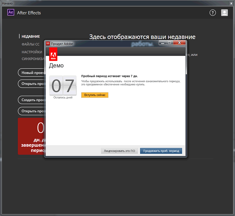Screen dimensions: 235x216
Task: Select the НЕДАВНИЕ tab
Action: pos(31,37)
